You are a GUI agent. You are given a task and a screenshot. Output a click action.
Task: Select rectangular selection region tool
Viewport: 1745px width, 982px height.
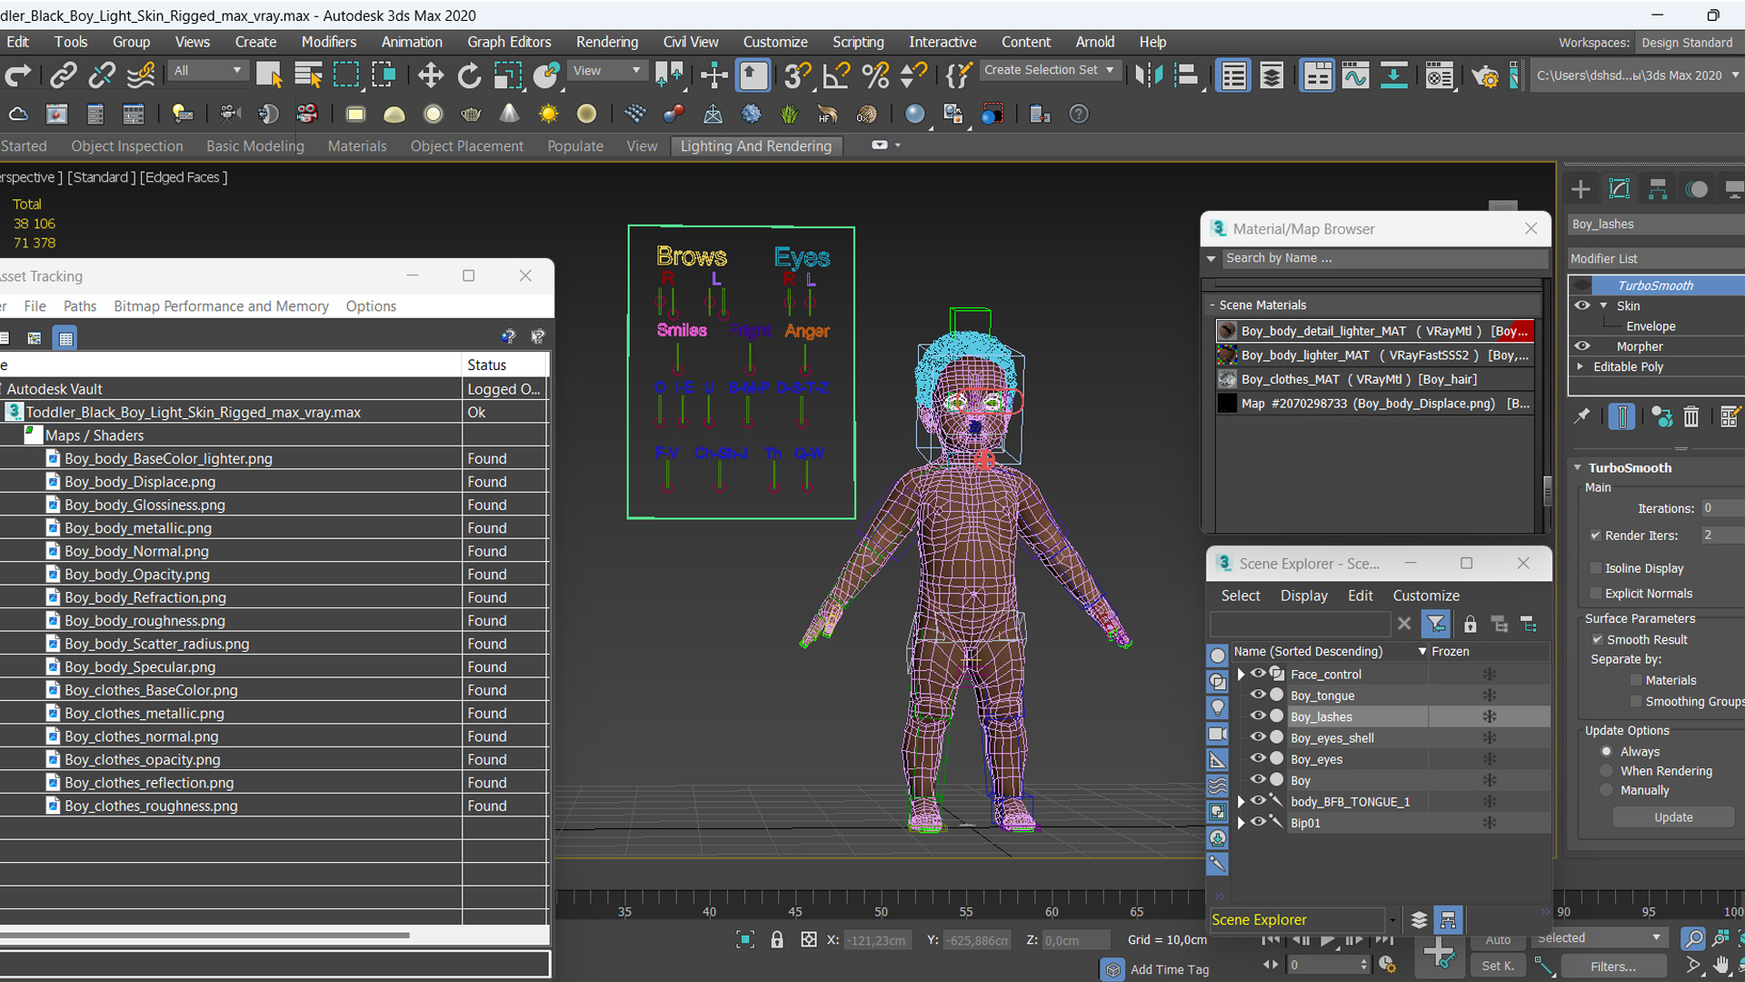pos(346,75)
